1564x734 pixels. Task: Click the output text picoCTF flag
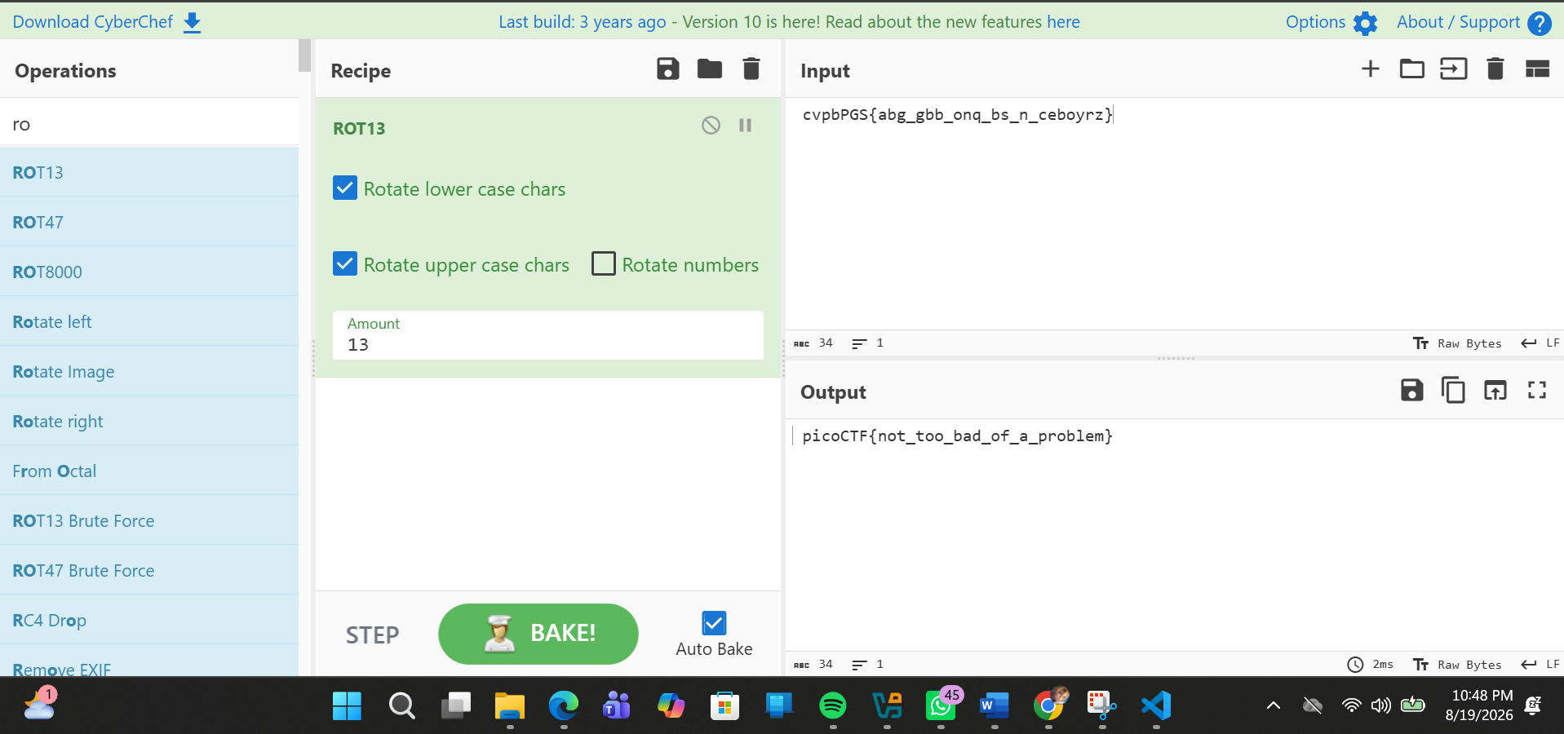957,436
